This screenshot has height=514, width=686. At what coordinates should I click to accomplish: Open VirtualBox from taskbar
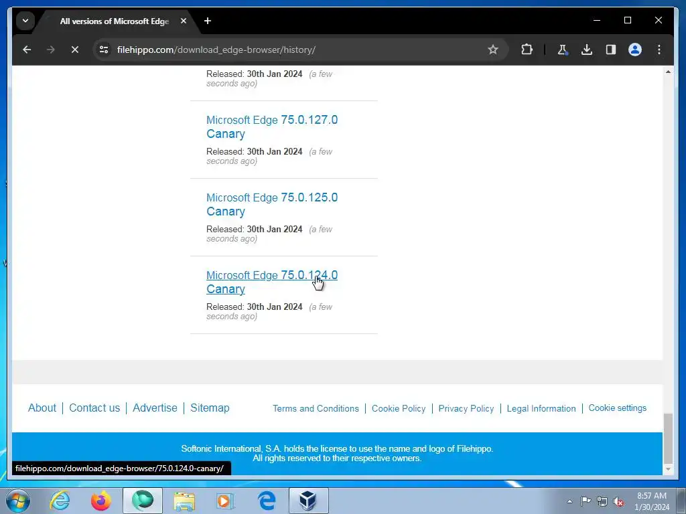[x=308, y=501]
